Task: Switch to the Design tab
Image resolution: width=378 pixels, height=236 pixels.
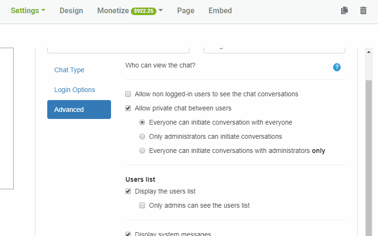Action: [x=71, y=10]
